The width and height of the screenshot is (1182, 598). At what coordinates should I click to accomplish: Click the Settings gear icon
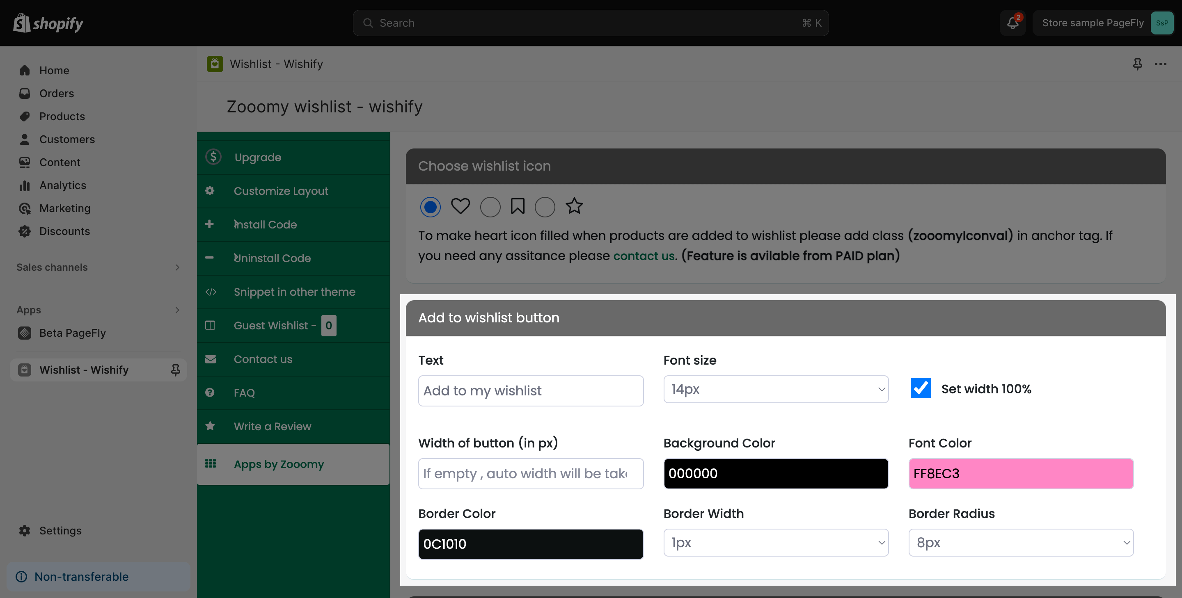(25, 531)
